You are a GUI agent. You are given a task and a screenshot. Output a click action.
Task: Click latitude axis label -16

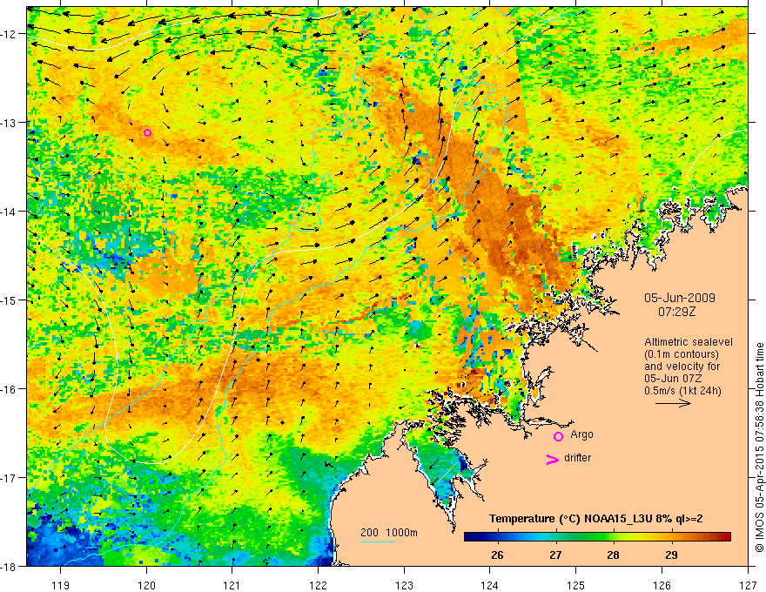pos(10,389)
